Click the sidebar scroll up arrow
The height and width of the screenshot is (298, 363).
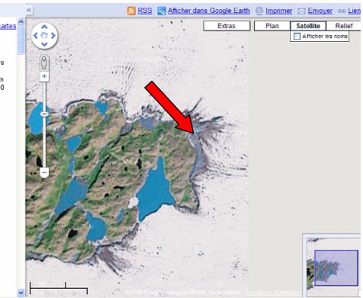[21, 22]
